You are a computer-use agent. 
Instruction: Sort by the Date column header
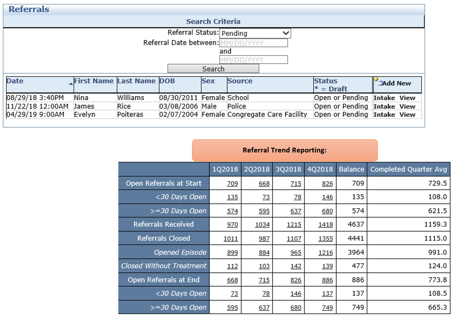15,81
